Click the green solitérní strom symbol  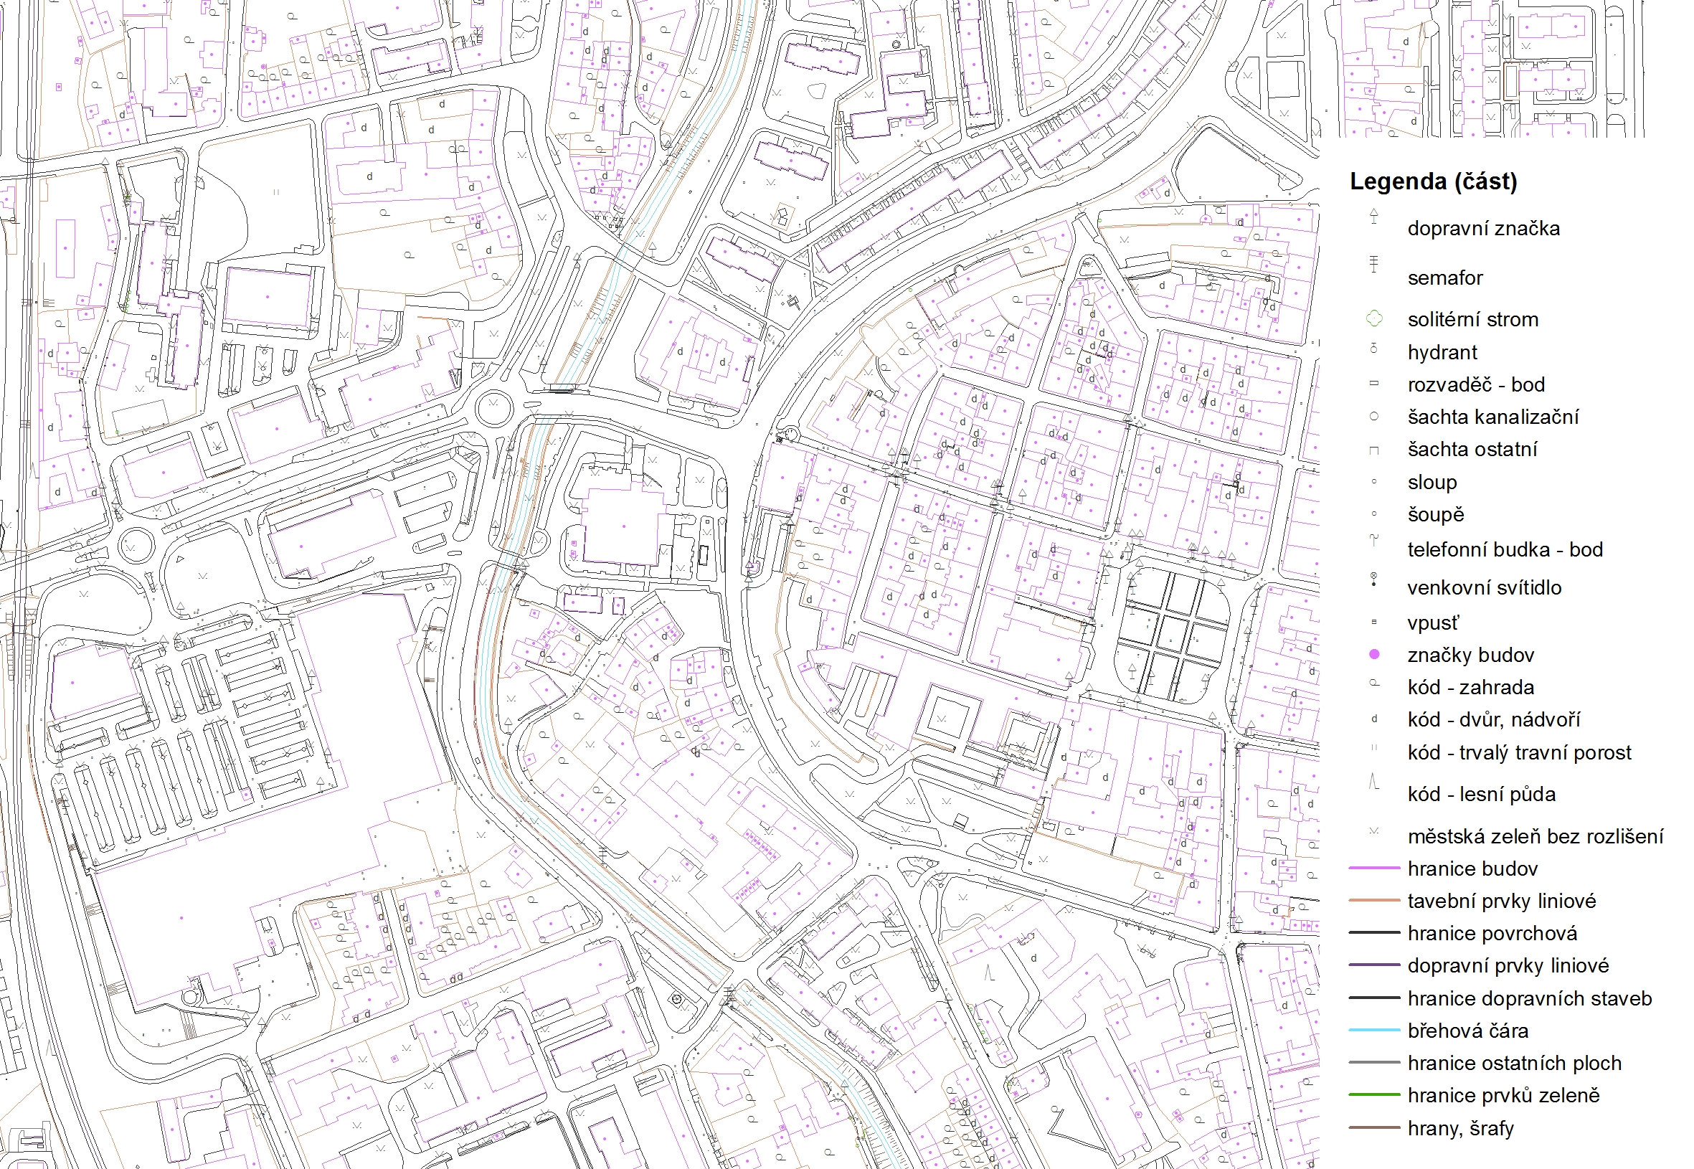click(x=1374, y=318)
